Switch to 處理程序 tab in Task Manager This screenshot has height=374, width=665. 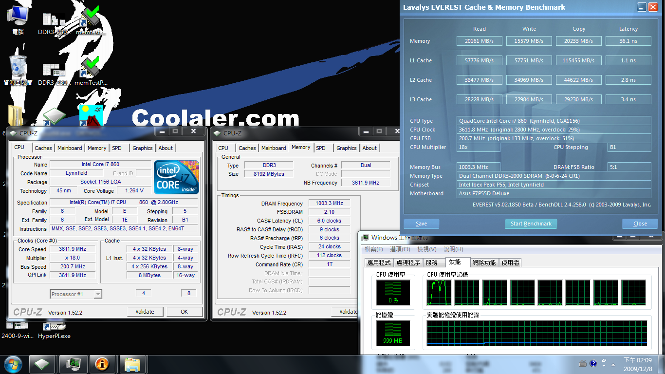click(x=408, y=262)
